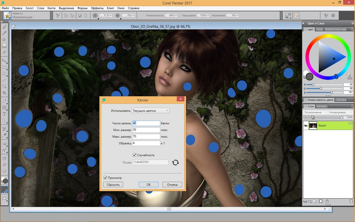Uncheck the Случайность checkbox

coord(135,155)
